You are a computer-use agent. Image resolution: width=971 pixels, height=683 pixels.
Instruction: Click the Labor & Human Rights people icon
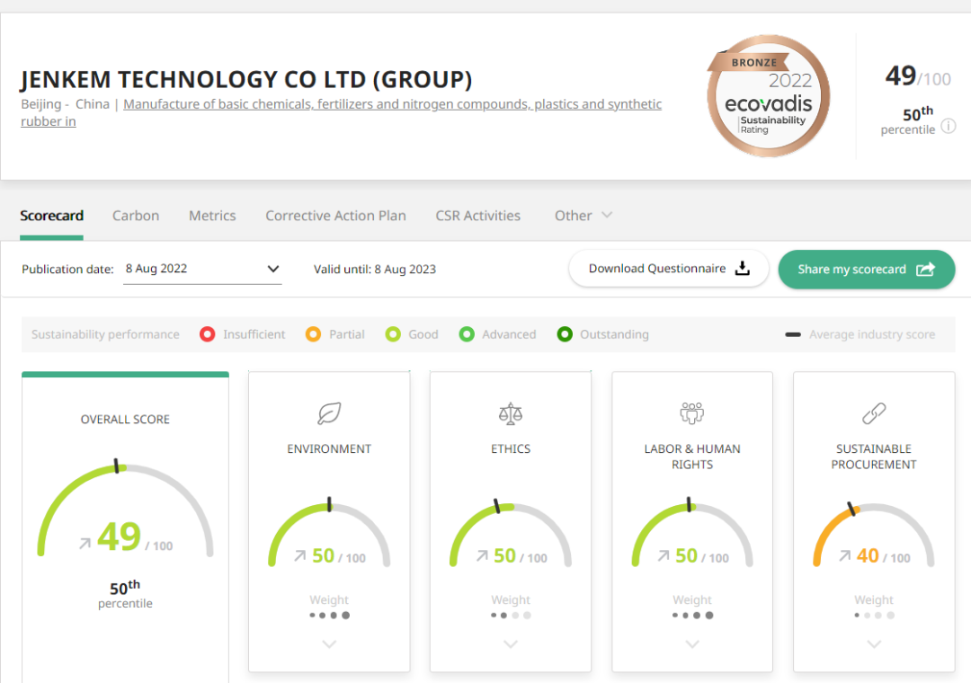[691, 413]
